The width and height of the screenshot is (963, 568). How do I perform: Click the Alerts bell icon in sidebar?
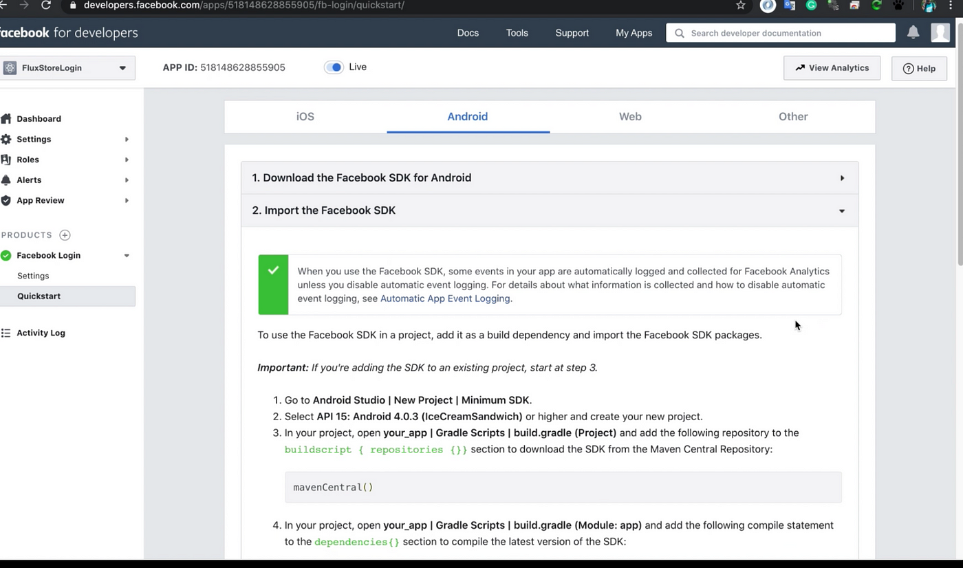pyautogui.click(x=6, y=179)
